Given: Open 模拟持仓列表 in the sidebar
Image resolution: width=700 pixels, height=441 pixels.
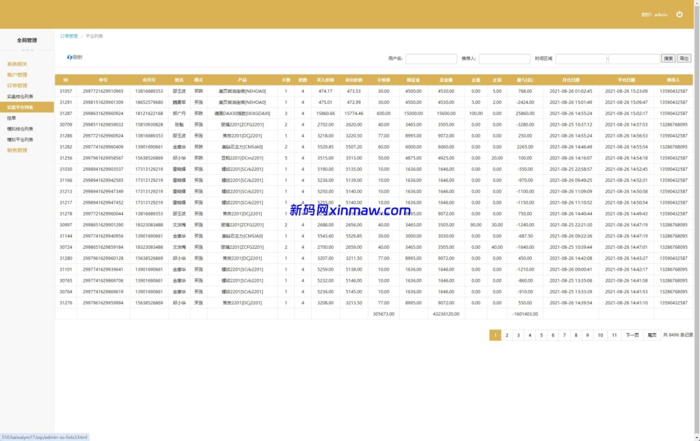Looking at the screenshot, I should point(20,129).
